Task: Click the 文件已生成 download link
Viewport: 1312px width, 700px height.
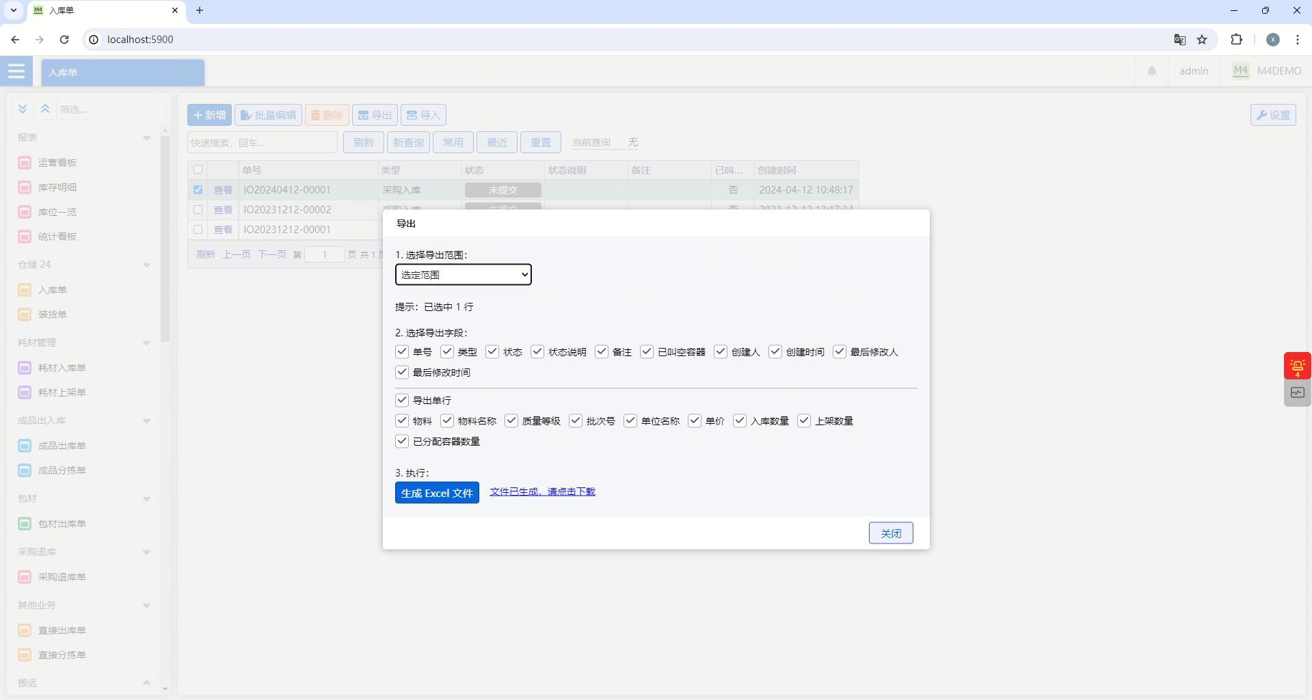Action: pos(542,492)
